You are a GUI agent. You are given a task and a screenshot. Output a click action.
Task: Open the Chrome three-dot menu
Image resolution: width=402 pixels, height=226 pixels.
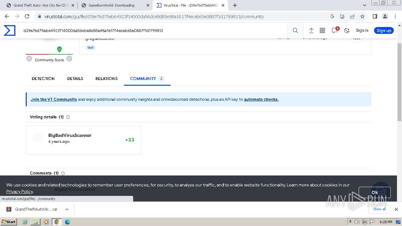point(395,16)
